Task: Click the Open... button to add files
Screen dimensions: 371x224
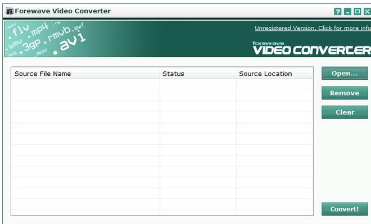Action: tap(345, 73)
